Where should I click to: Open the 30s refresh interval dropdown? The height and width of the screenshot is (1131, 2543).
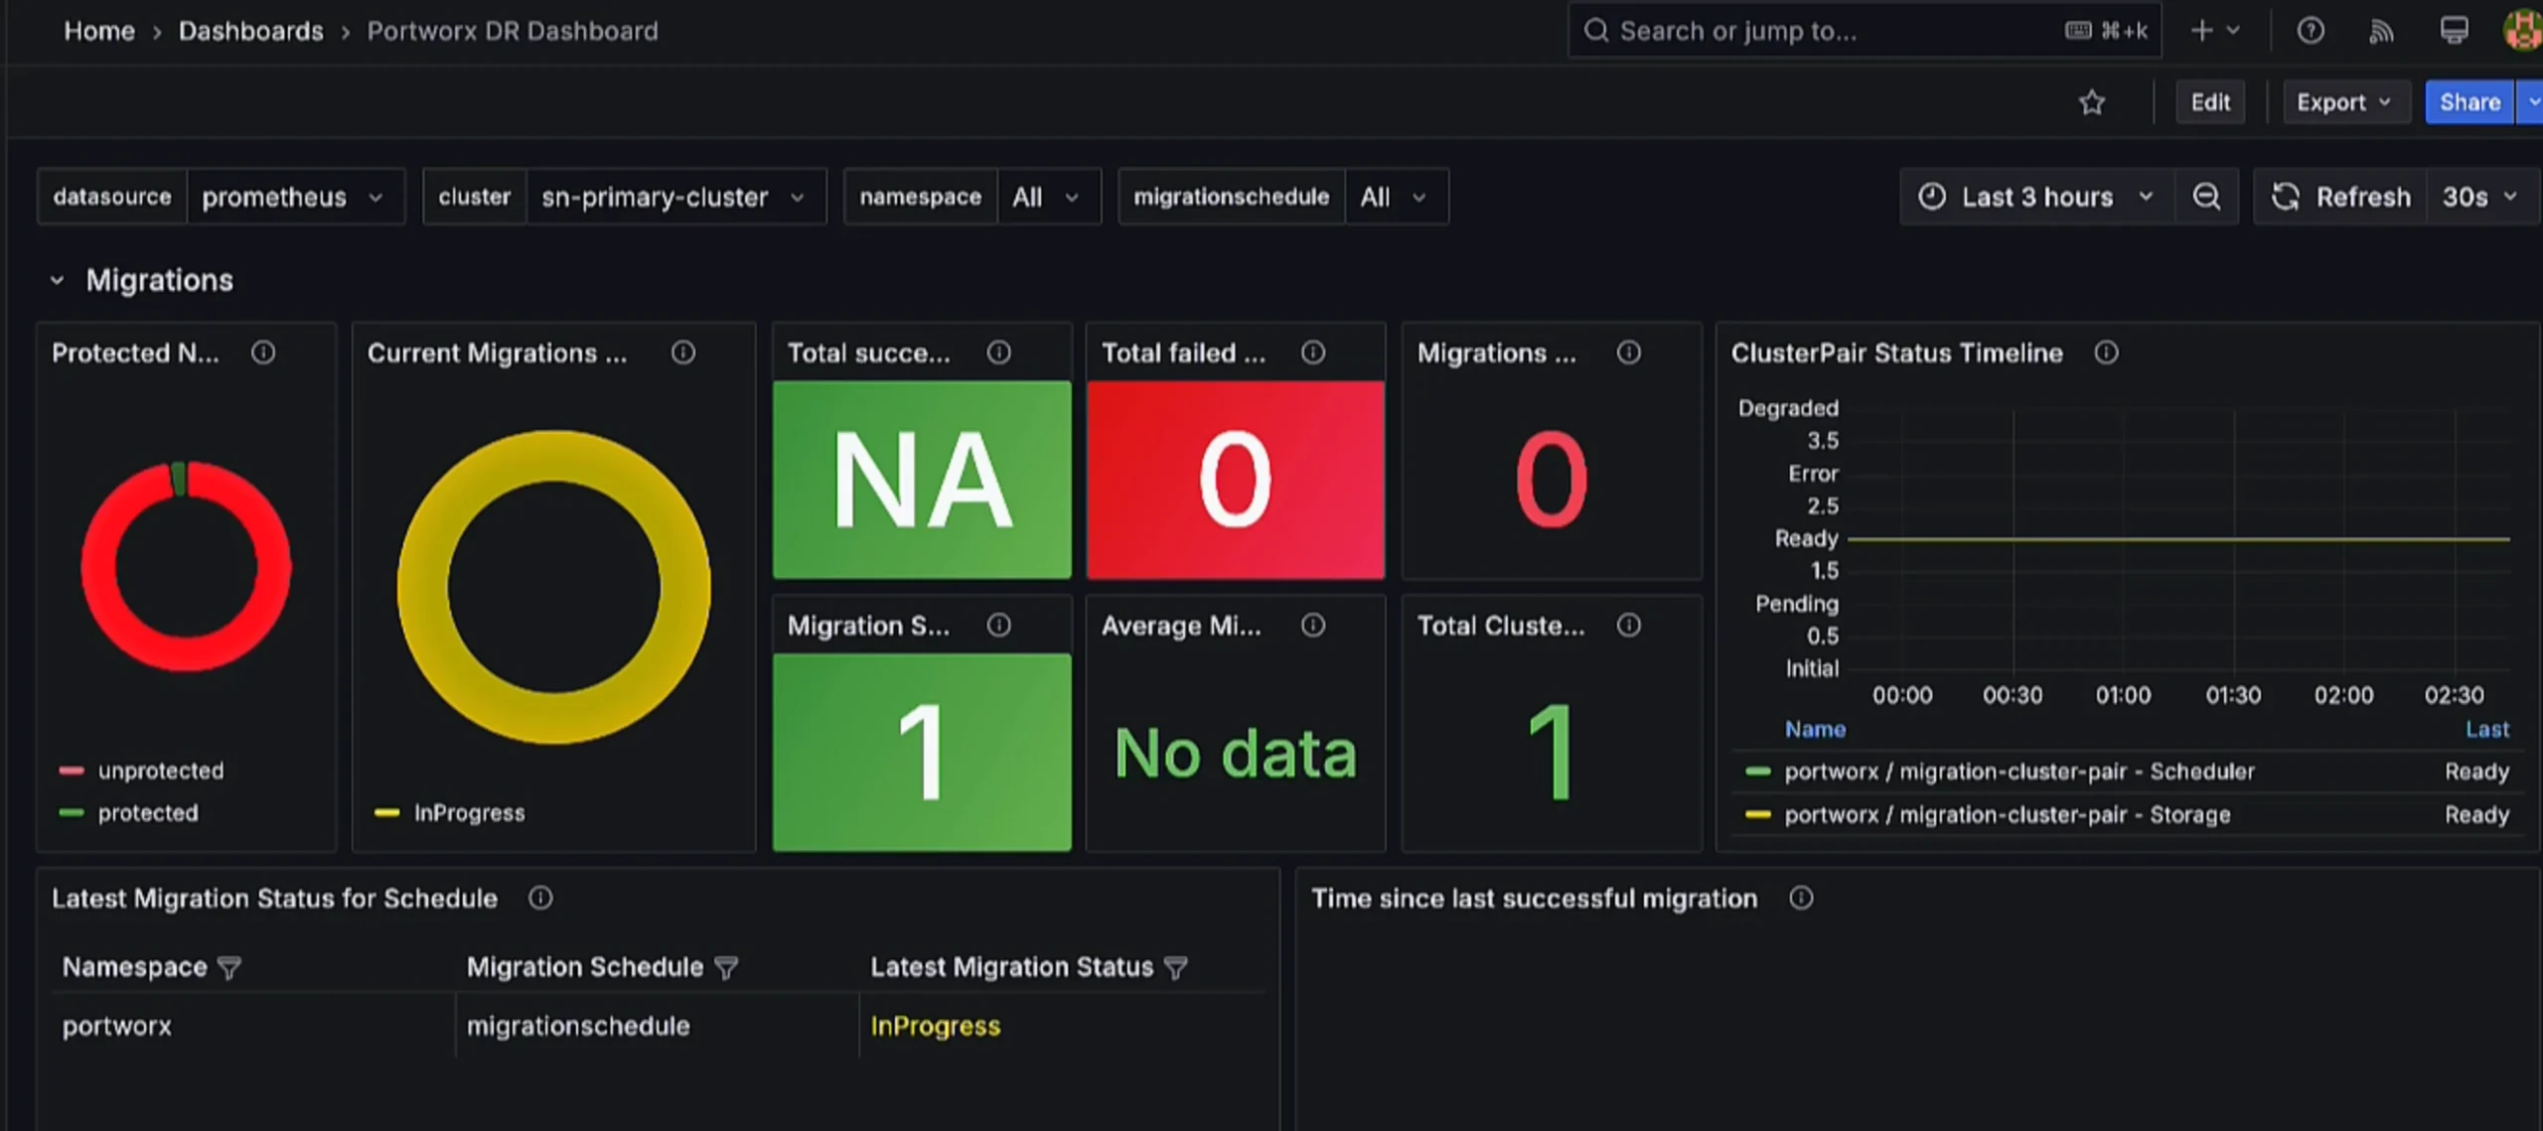click(x=2480, y=197)
